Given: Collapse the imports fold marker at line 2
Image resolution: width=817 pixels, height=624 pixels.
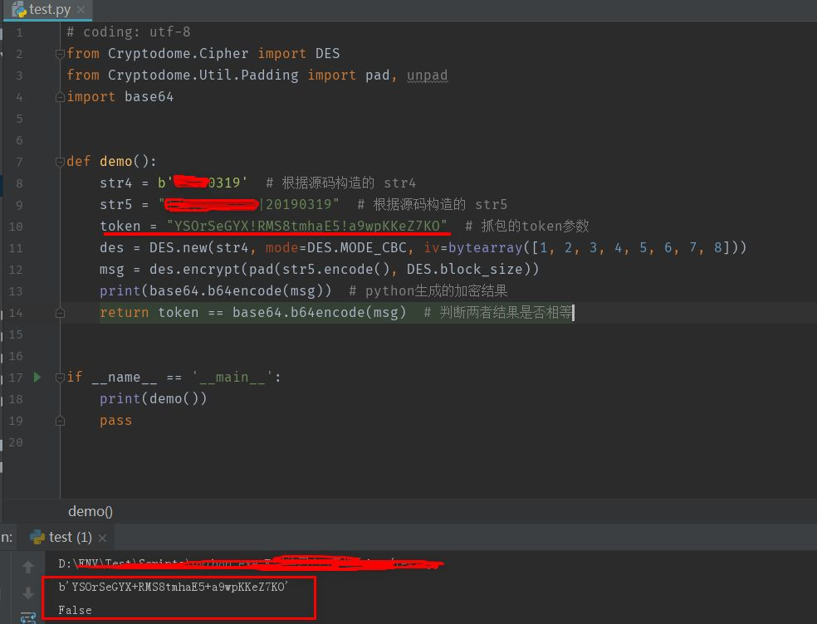Looking at the screenshot, I should [60, 54].
